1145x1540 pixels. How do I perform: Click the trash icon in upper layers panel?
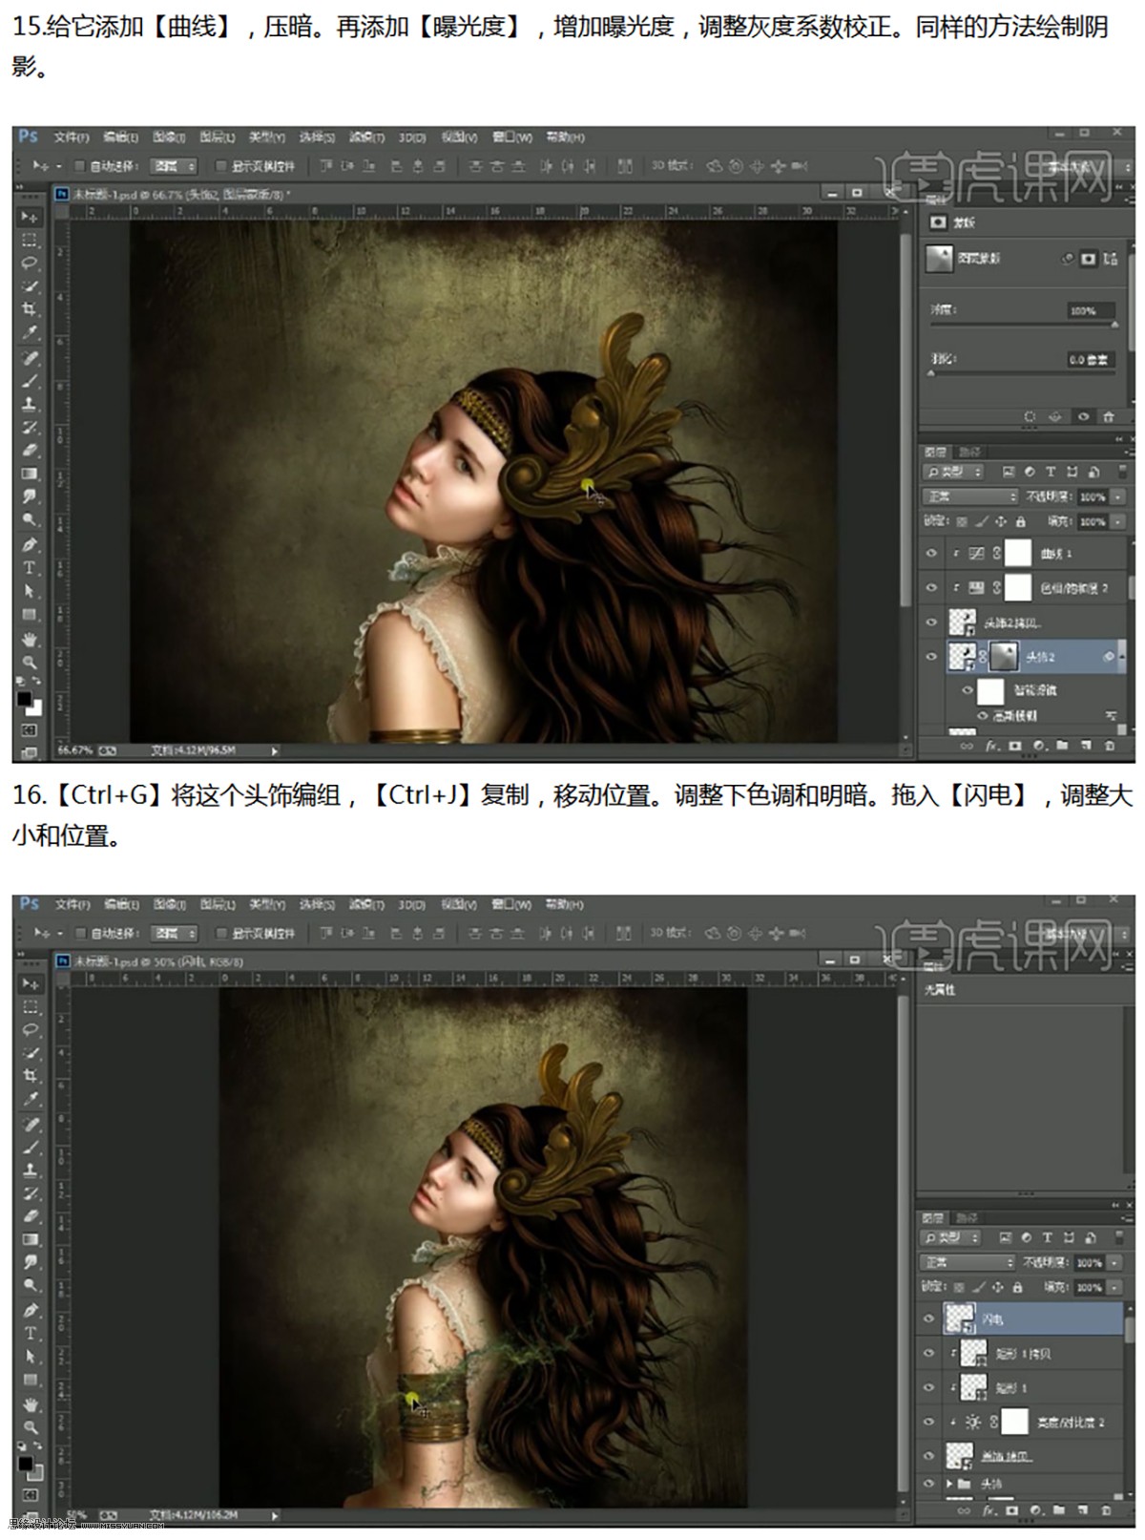tap(1109, 746)
